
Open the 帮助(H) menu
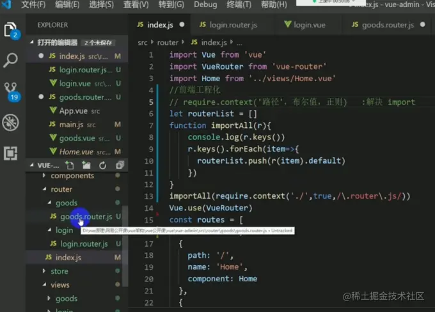tap(274, 4)
